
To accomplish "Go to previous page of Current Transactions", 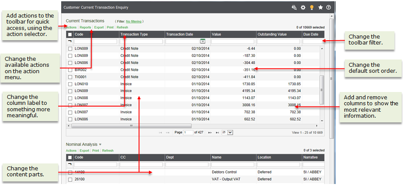I will (168, 132).
